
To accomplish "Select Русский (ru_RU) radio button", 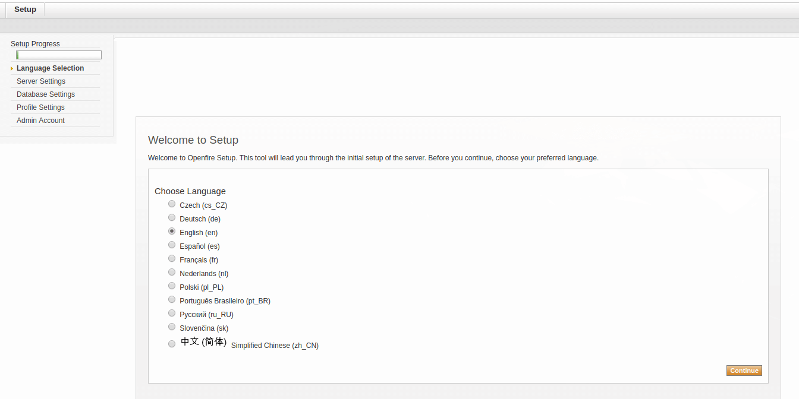I will pos(172,313).
